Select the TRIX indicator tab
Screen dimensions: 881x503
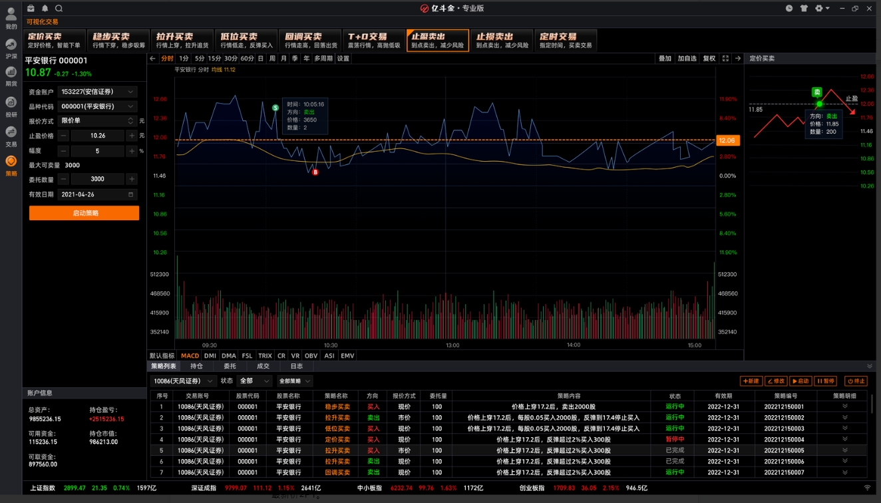pyautogui.click(x=265, y=356)
